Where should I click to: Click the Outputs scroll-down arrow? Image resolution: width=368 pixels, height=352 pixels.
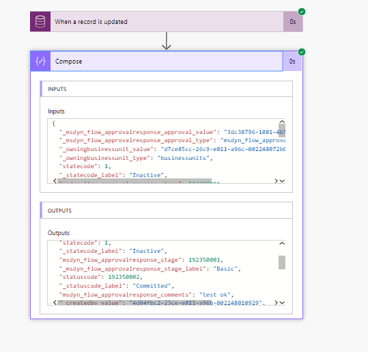(x=282, y=303)
